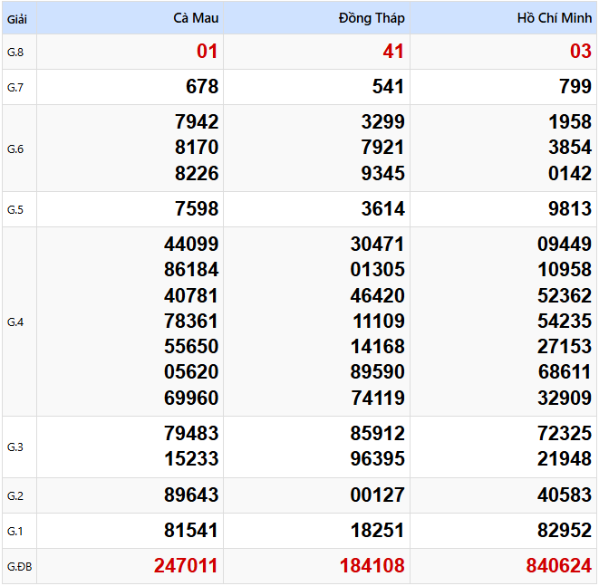Click the special prize number 840624
The height and width of the screenshot is (586, 599).
(x=559, y=566)
